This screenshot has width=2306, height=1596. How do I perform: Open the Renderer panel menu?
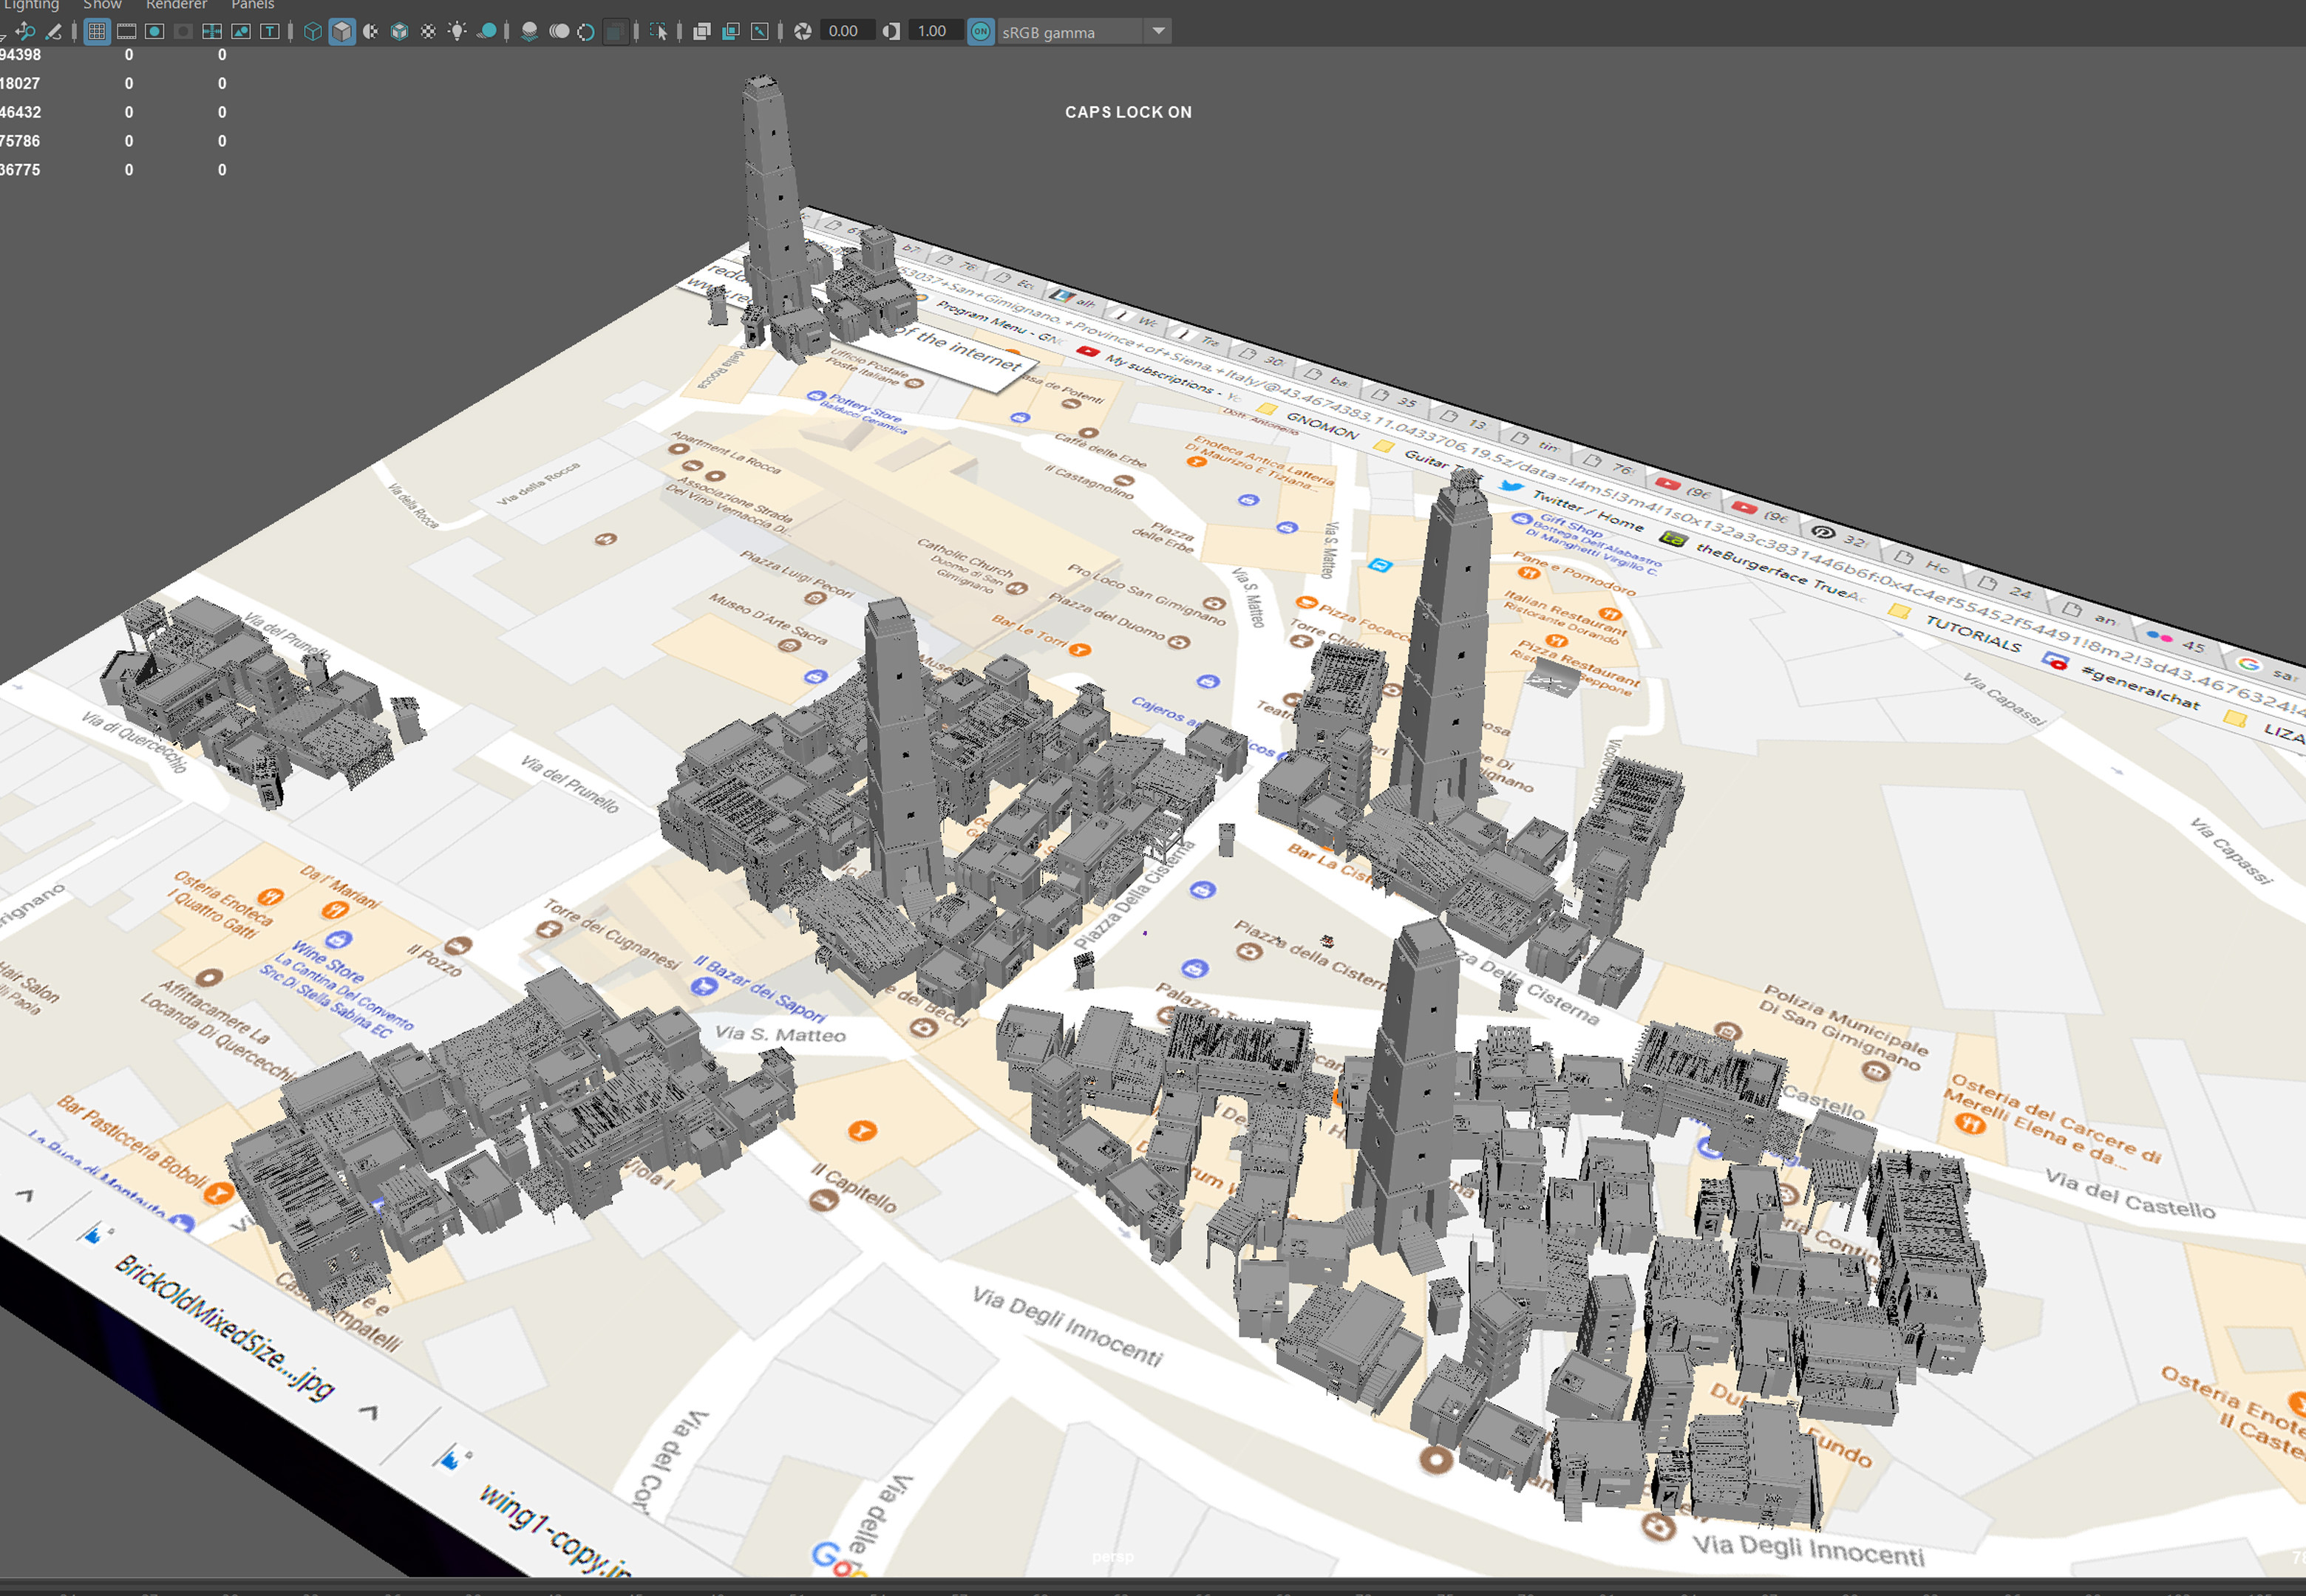click(177, 5)
